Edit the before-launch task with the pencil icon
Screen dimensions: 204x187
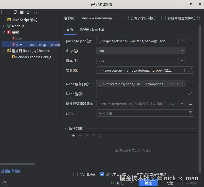point(87,136)
